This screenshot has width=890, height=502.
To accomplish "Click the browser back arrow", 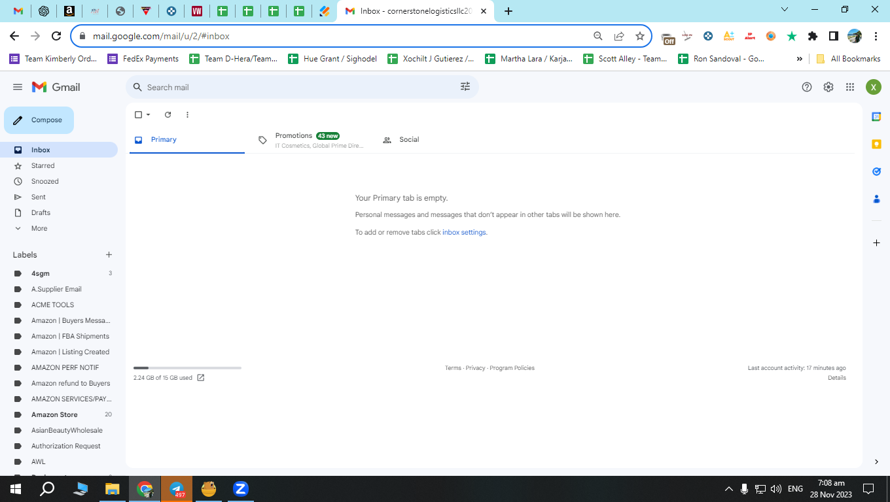I will tap(14, 36).
